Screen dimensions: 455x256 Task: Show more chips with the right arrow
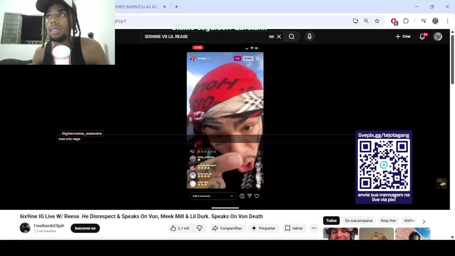point(424,221)
